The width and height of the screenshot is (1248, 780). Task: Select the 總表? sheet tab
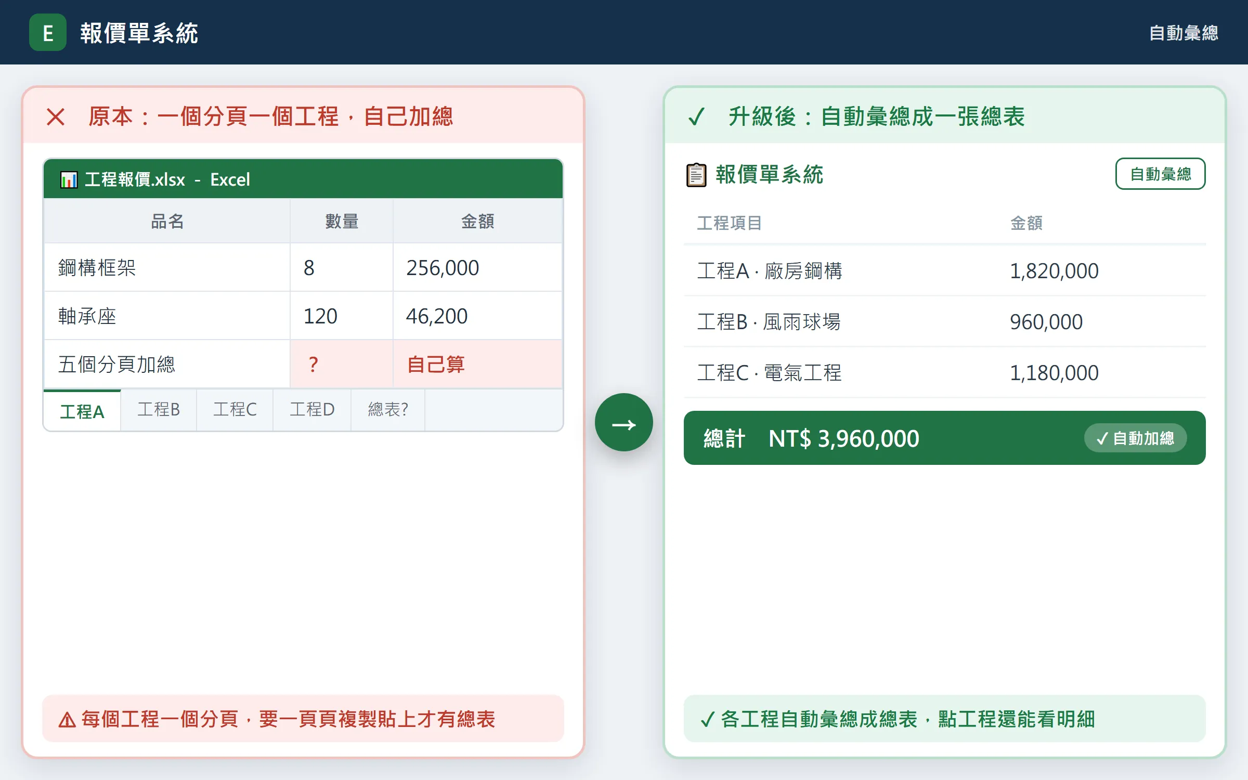[388, 410]
